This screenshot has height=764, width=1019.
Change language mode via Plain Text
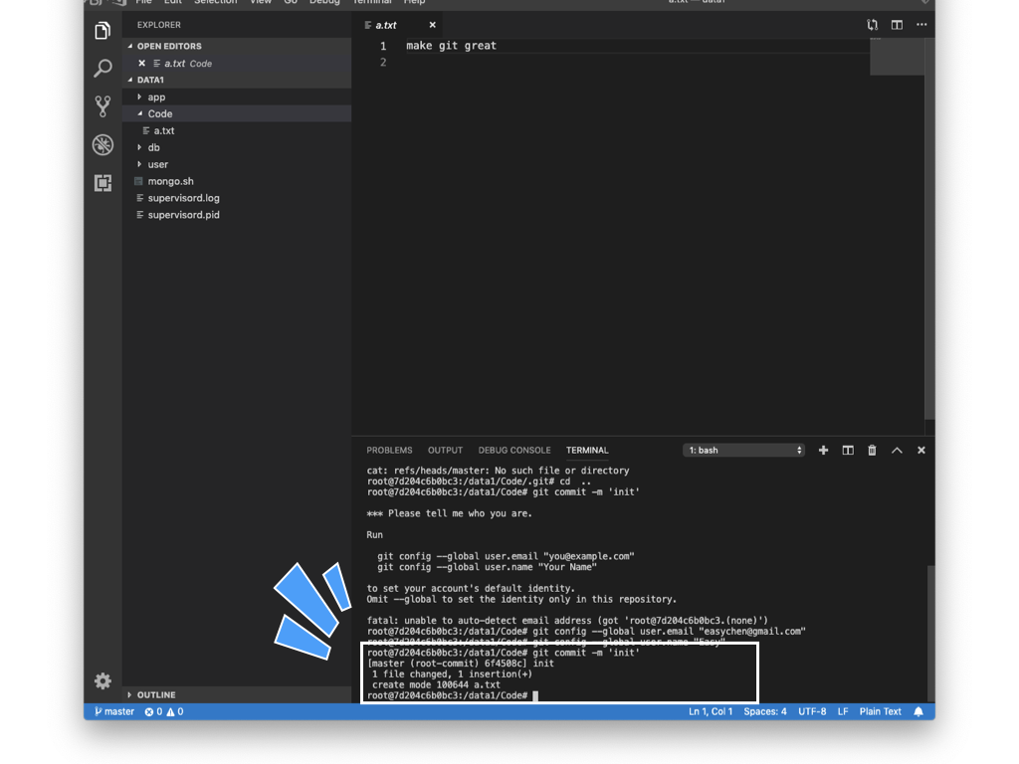(x=880, y=712)
